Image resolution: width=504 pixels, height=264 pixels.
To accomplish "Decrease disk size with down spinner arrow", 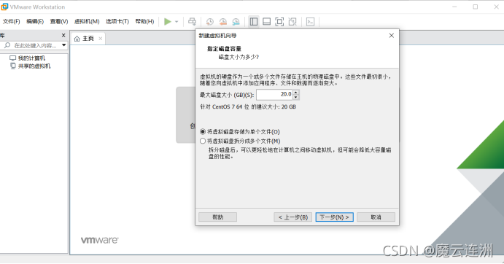I will point(296,97).
